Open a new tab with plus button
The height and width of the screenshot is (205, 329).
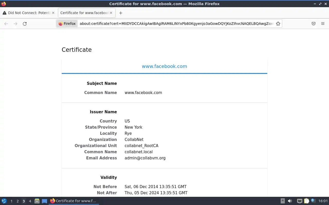(121, 13)
